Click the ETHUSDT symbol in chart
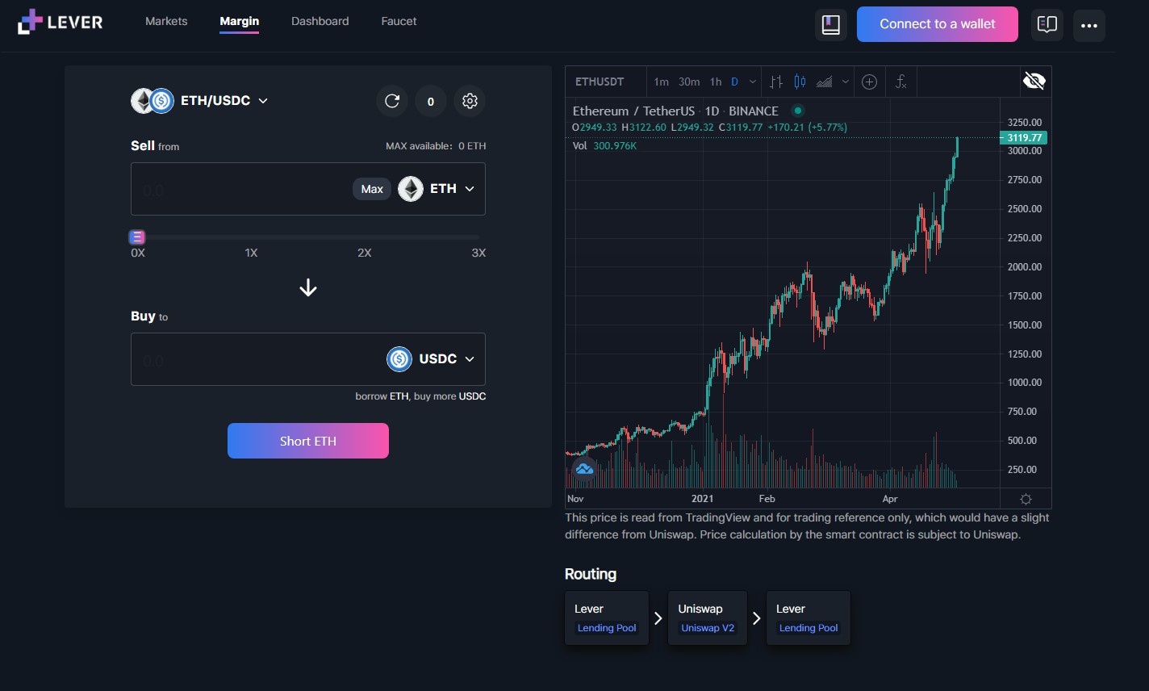 pyautogui.click(x=600, y=82)
